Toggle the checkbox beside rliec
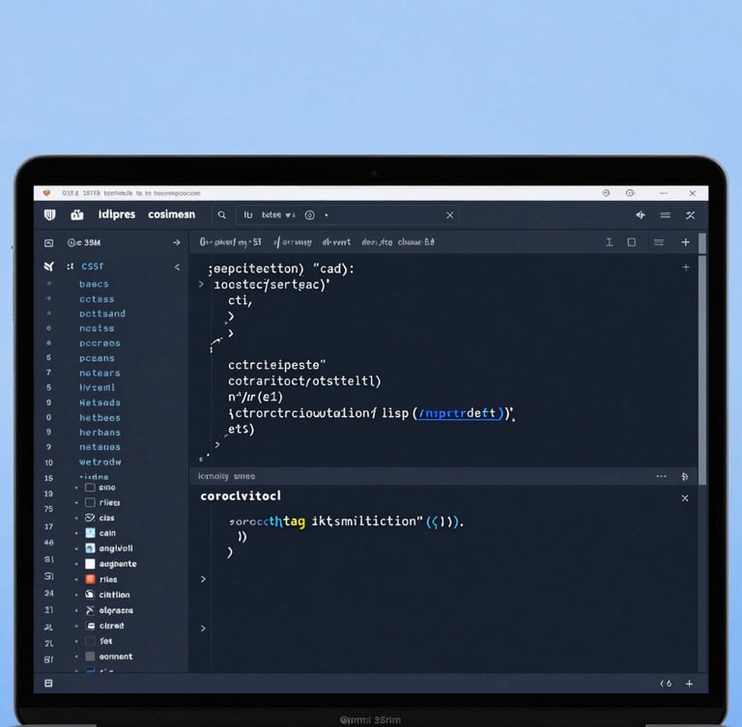Image resolution: width=742 pixels, height=727 pixels. pyautogui.click(x=90, y=502)
